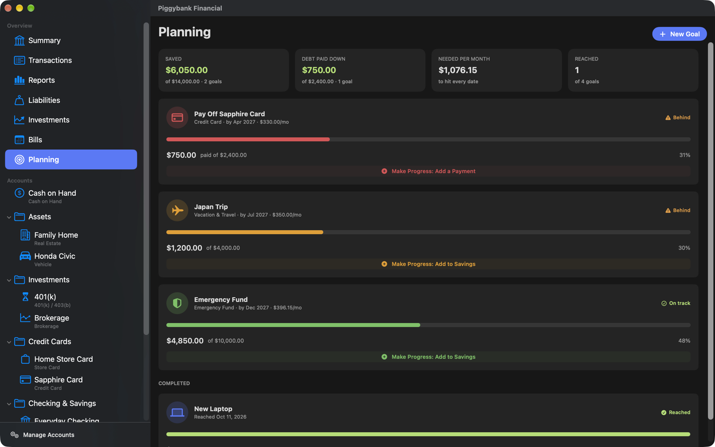Add to savings for the Japan Trip
715x447 pixels.
pyautogui.click(x=429, y=264)
